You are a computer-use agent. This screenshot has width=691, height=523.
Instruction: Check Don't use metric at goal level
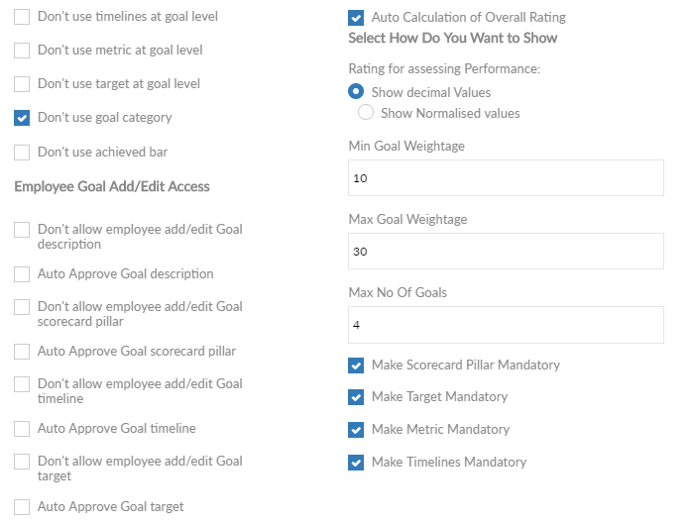point(22,51)
